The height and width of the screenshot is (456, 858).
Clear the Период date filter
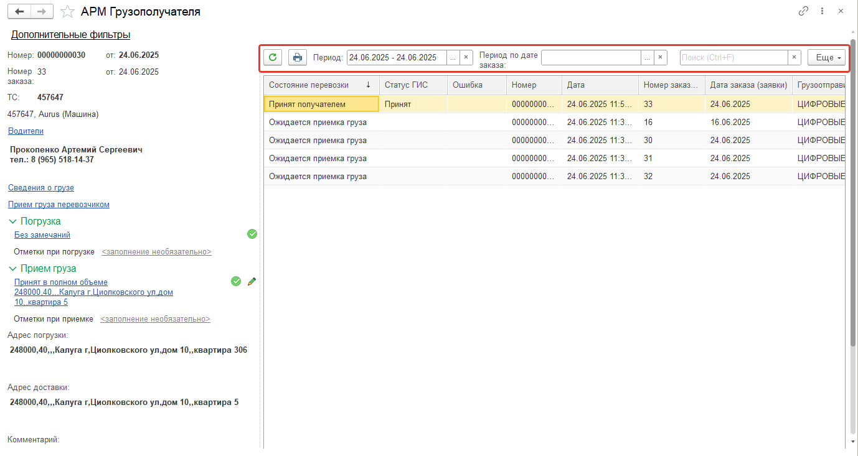466,57
